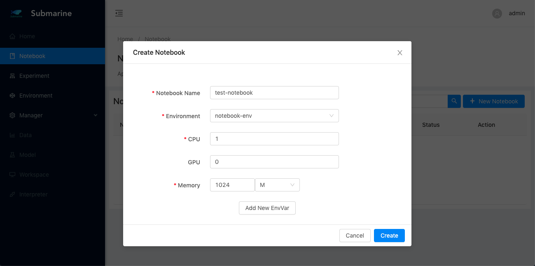Image resolution: width=535 pixels, height=266 pixels.
Task: Click the Memory amount input field
Action: (232, 185)
